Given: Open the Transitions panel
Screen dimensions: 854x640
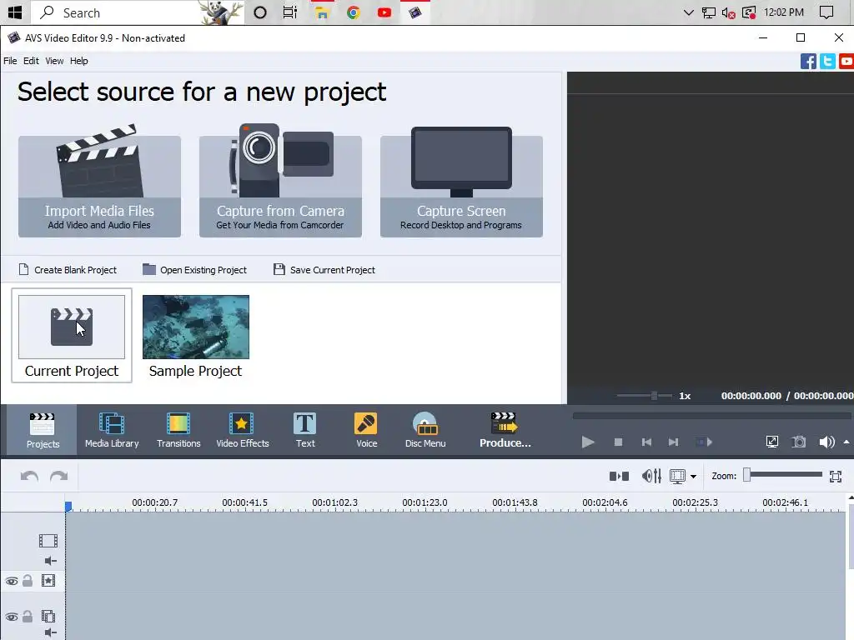Looking at the screenshot, I should (178, 430).
